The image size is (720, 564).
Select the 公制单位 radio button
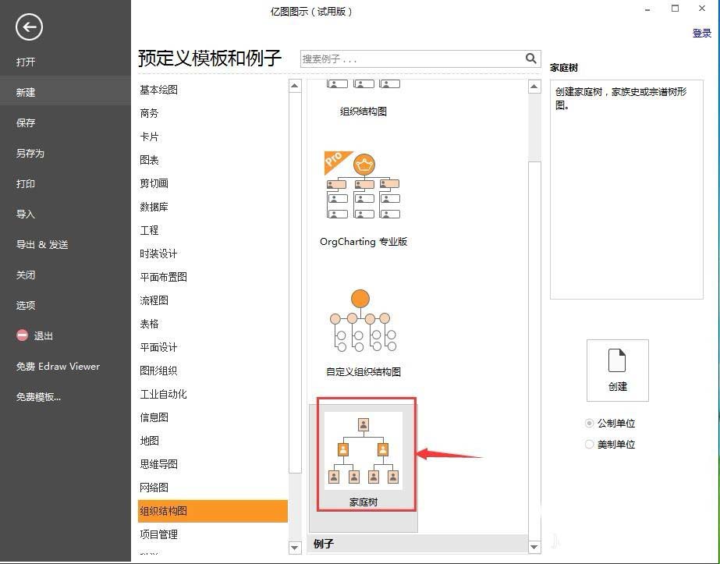coord(589,423)
